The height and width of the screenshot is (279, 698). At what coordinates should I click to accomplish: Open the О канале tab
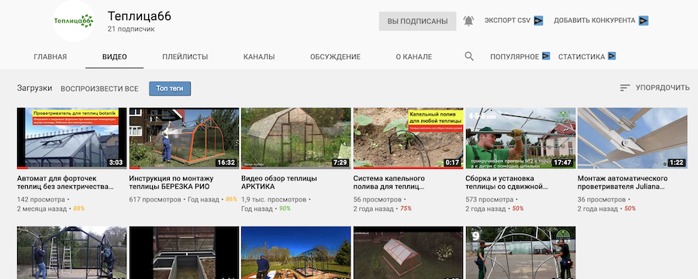coord(414,57)
